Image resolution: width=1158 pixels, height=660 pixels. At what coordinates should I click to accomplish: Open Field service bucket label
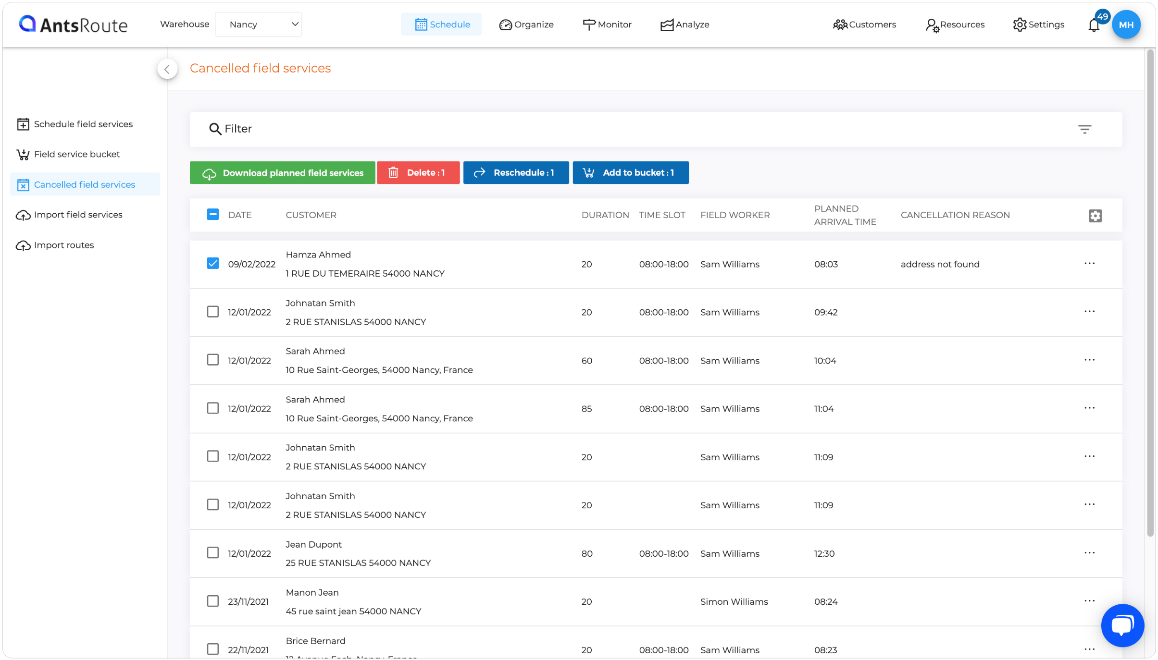[x=77, y=154]
